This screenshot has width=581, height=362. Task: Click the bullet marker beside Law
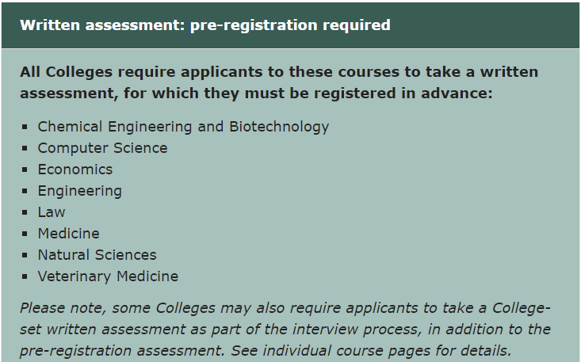click(x=25, y=212)
